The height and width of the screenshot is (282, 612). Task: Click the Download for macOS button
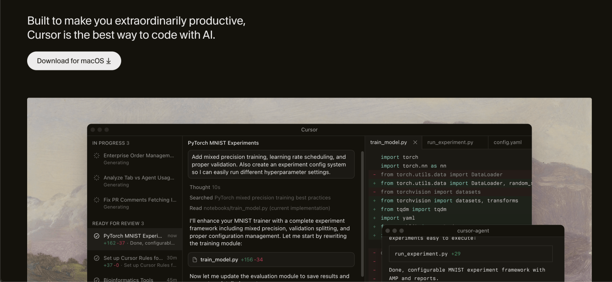click(x=74, y=61)
